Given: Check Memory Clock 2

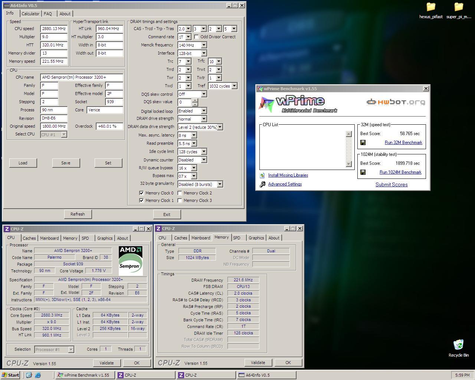Looking at the screenshot, I should tap(180, 193).
